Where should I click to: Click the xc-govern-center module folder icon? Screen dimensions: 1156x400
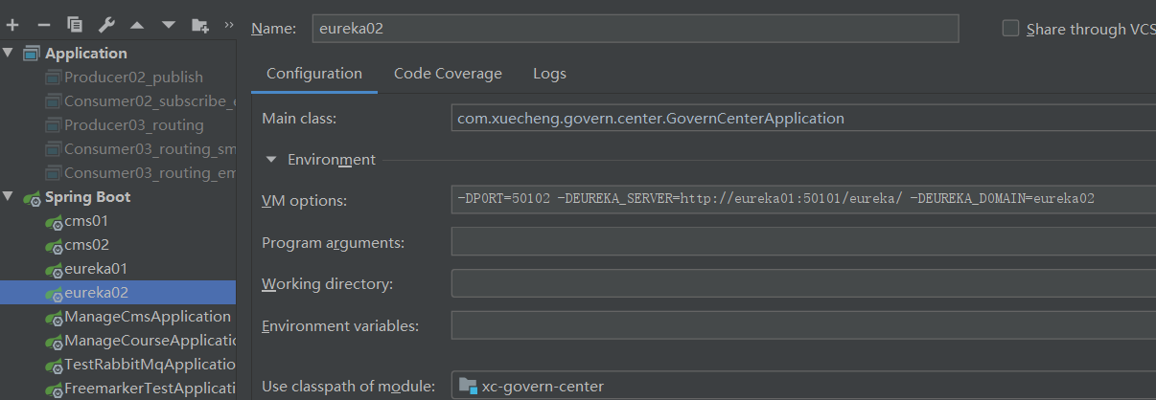click(468, 386)
